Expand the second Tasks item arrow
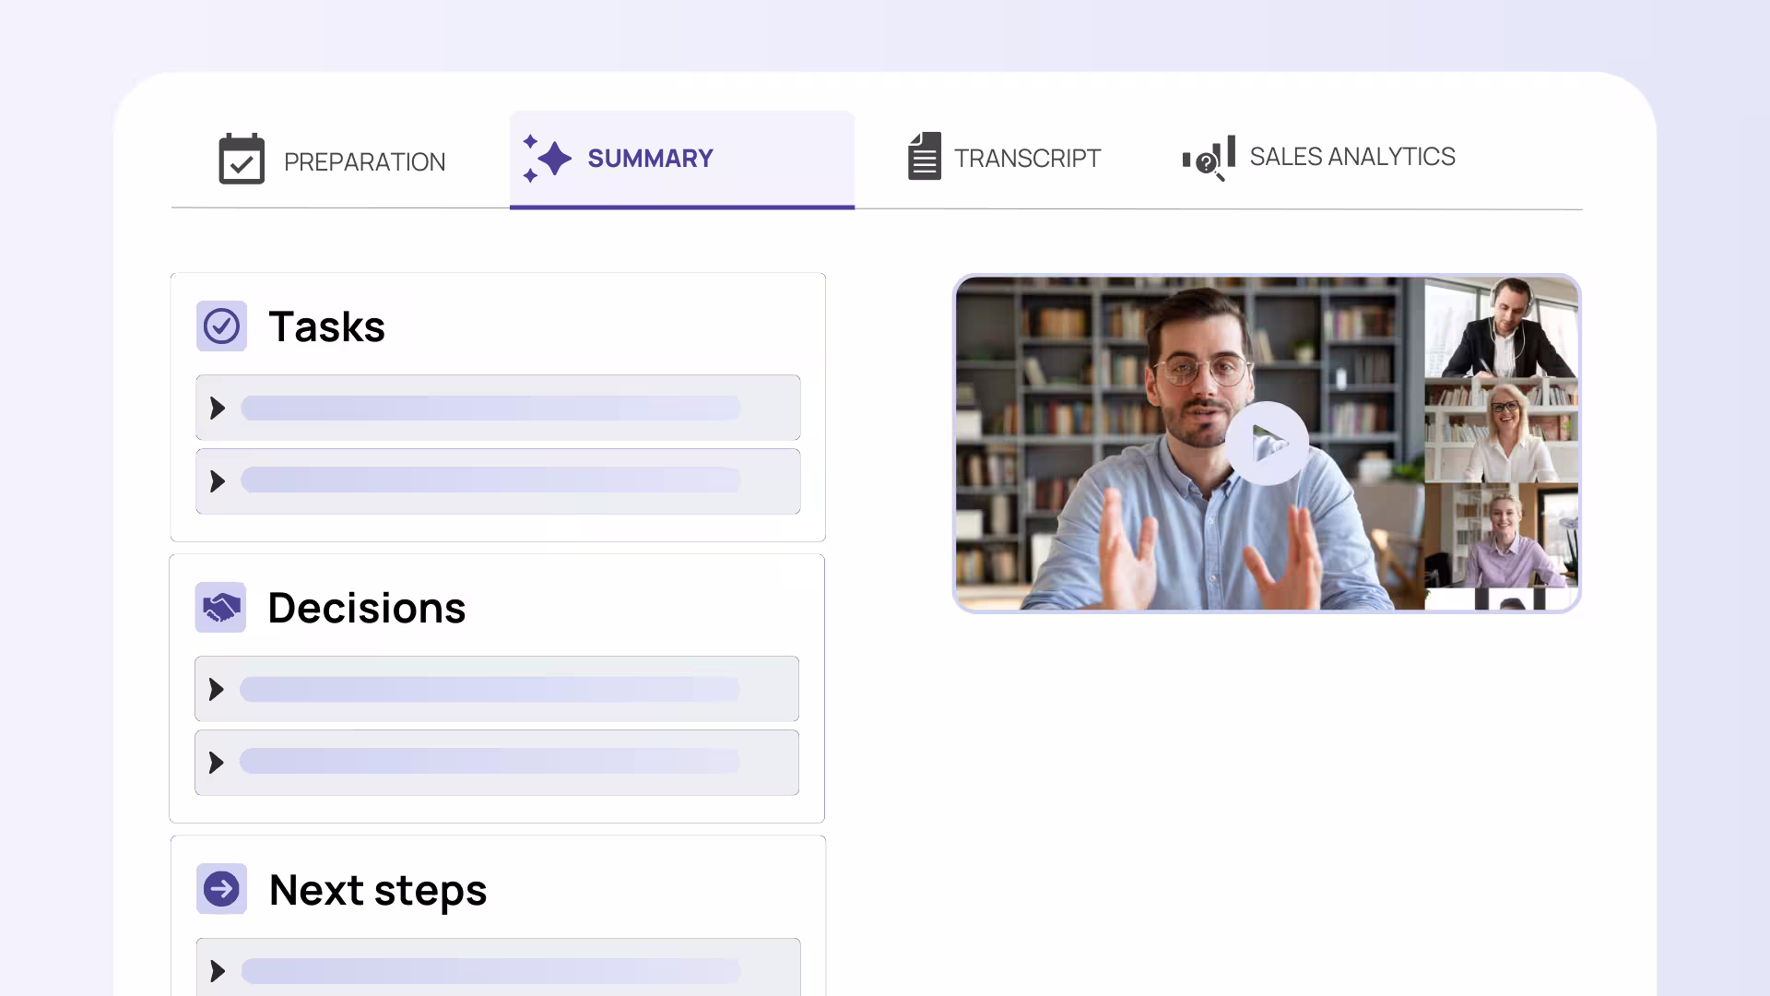 click(x=218, y=481)
